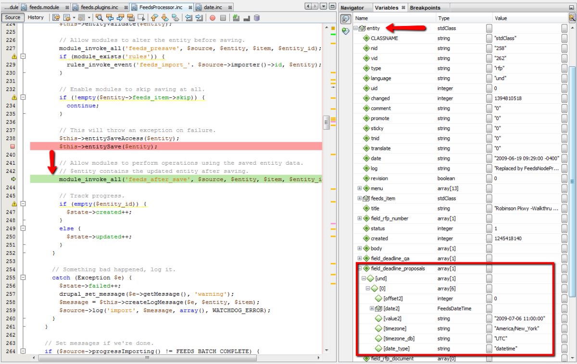
Task: Sort variables by the Name column
Action: 394,18
